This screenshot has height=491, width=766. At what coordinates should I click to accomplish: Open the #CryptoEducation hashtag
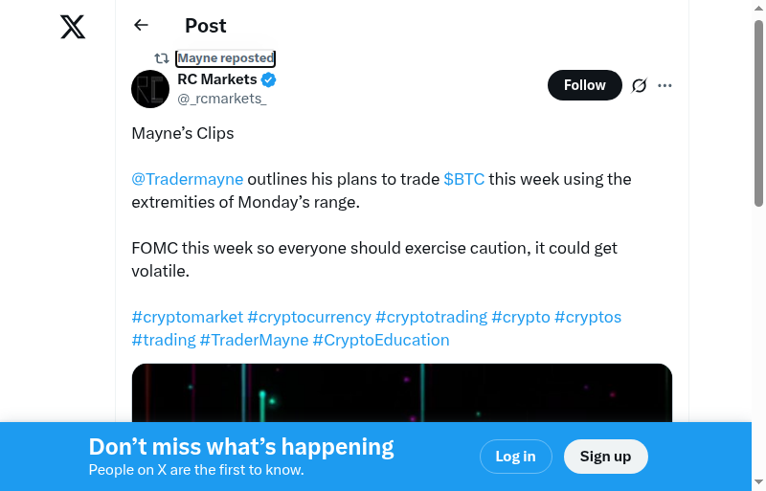381,340
